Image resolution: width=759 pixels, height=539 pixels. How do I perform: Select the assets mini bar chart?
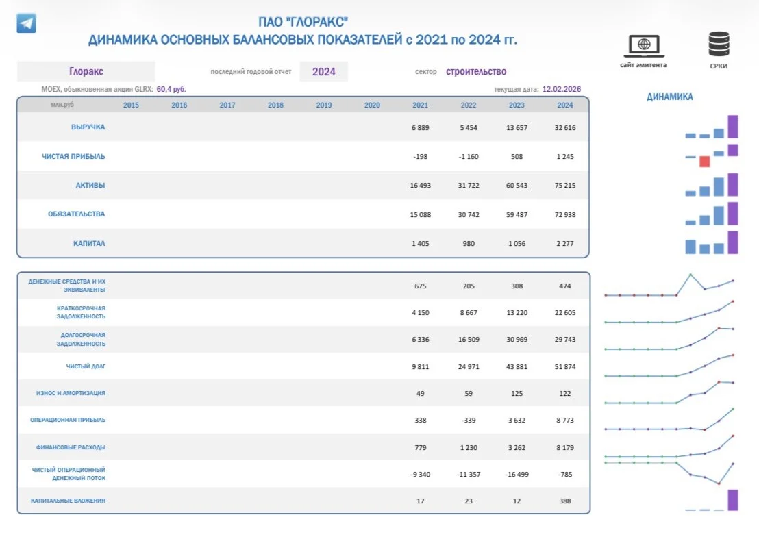(712, 185)
